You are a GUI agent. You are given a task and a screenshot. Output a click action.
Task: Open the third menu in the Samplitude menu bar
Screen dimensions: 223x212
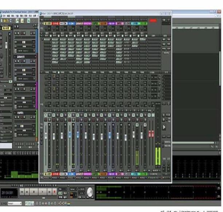tap(13, 16)
